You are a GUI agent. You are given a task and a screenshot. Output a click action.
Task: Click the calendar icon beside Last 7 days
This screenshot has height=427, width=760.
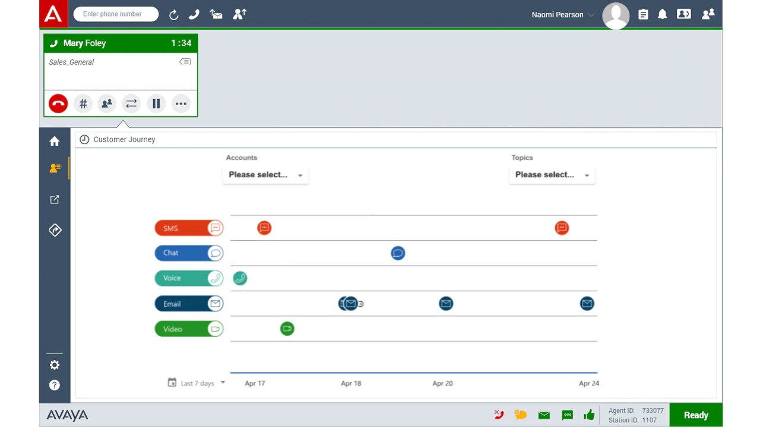(172, 383)
